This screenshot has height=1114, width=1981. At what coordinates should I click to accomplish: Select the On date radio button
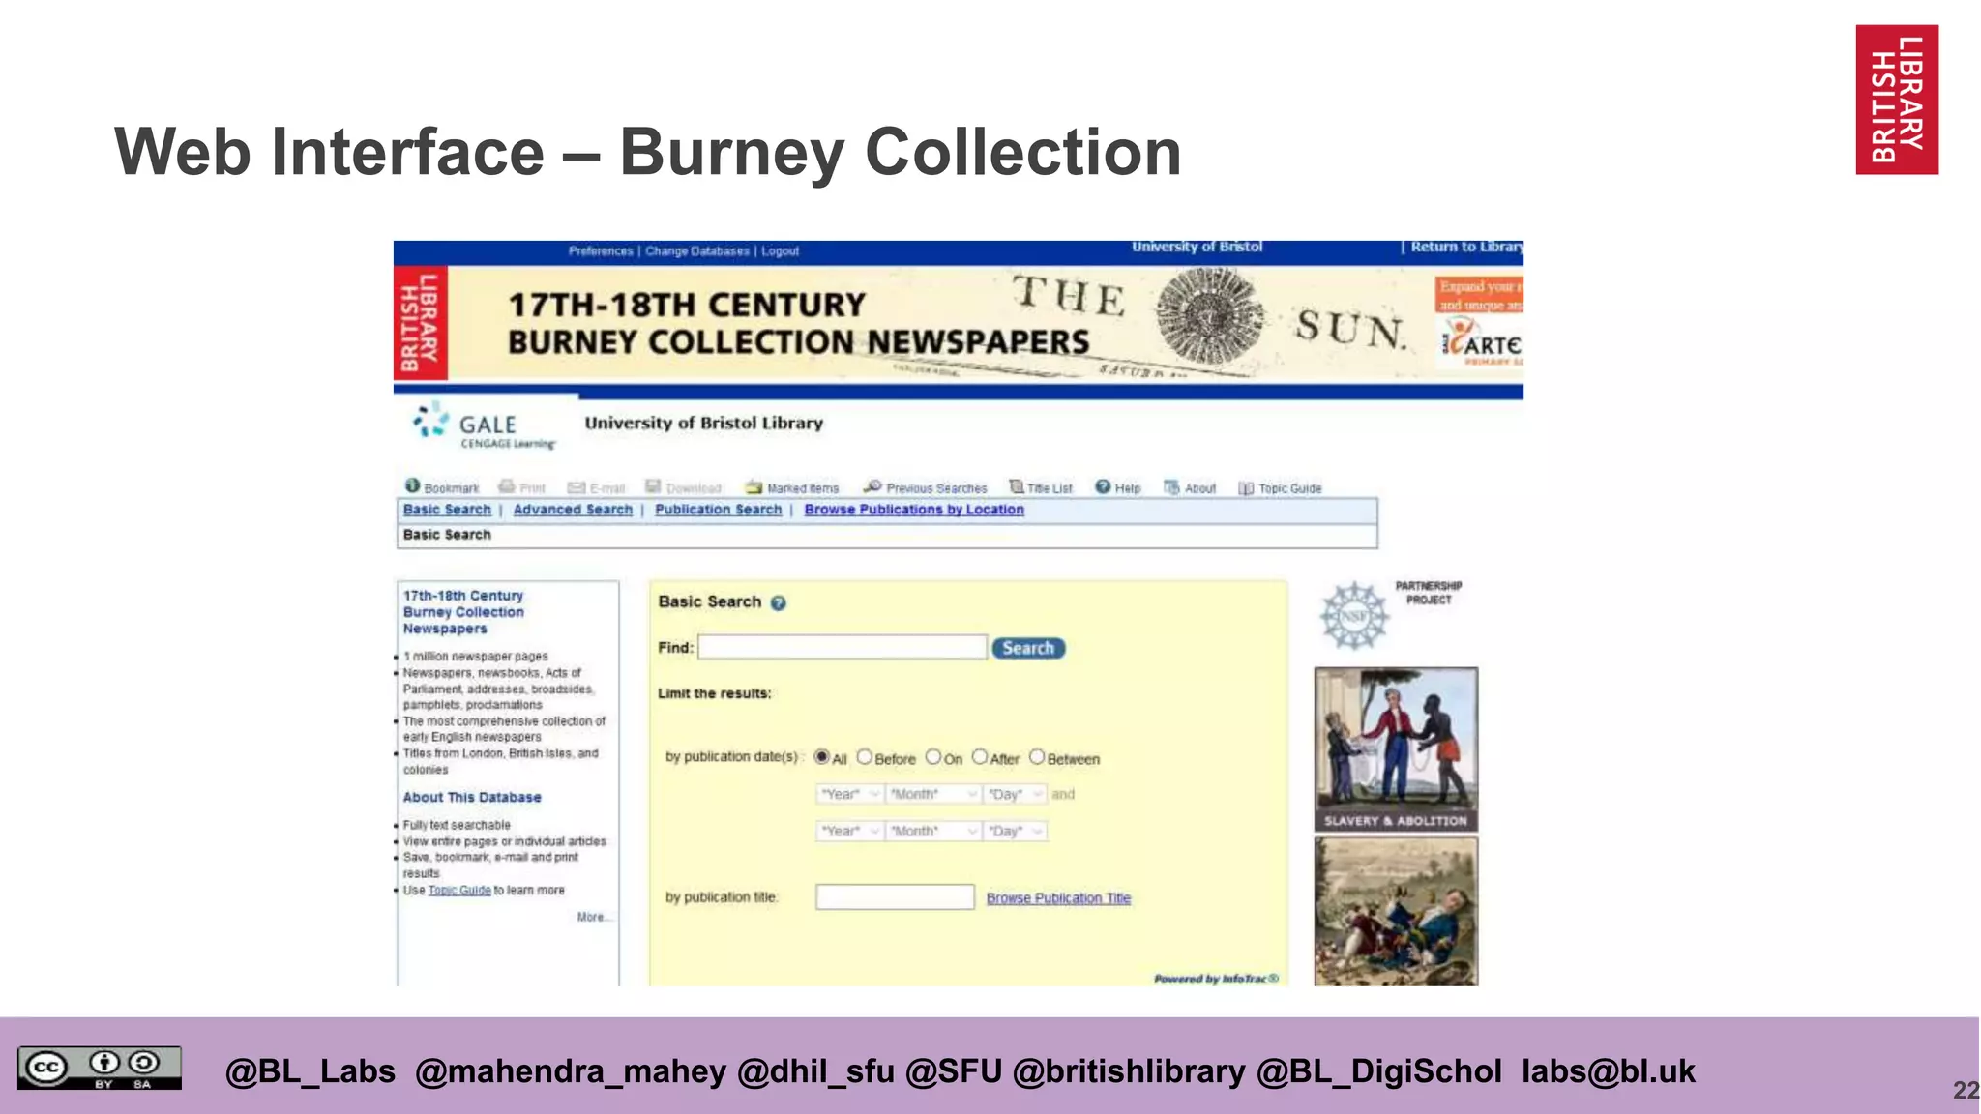tap(933, 757)
